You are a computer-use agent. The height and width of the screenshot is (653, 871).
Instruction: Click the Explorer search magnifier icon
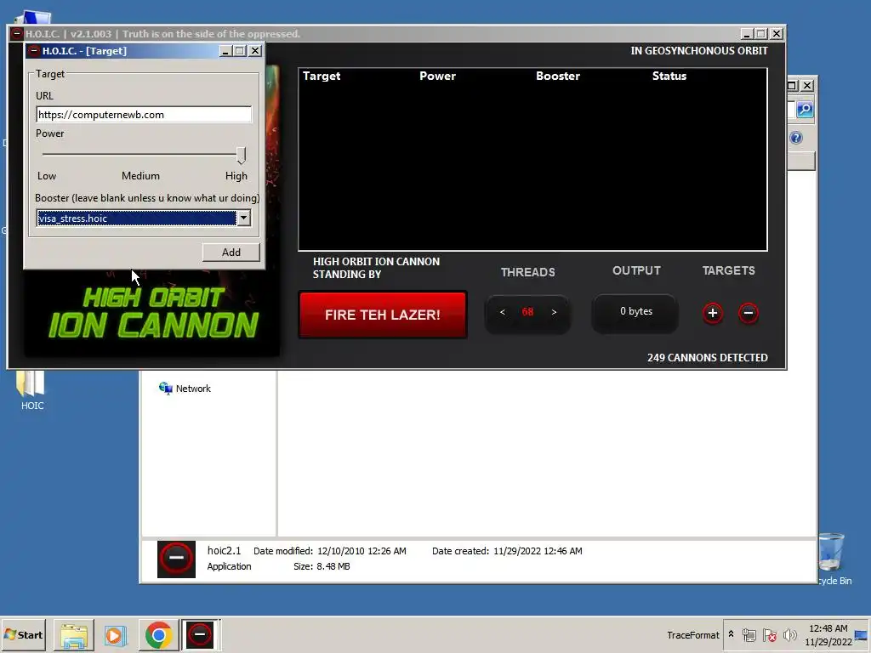click(x=805, y=110)
